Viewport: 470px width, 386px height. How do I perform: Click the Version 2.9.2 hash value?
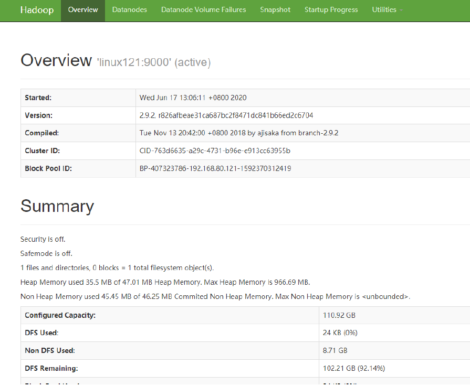tap(226, 115)
